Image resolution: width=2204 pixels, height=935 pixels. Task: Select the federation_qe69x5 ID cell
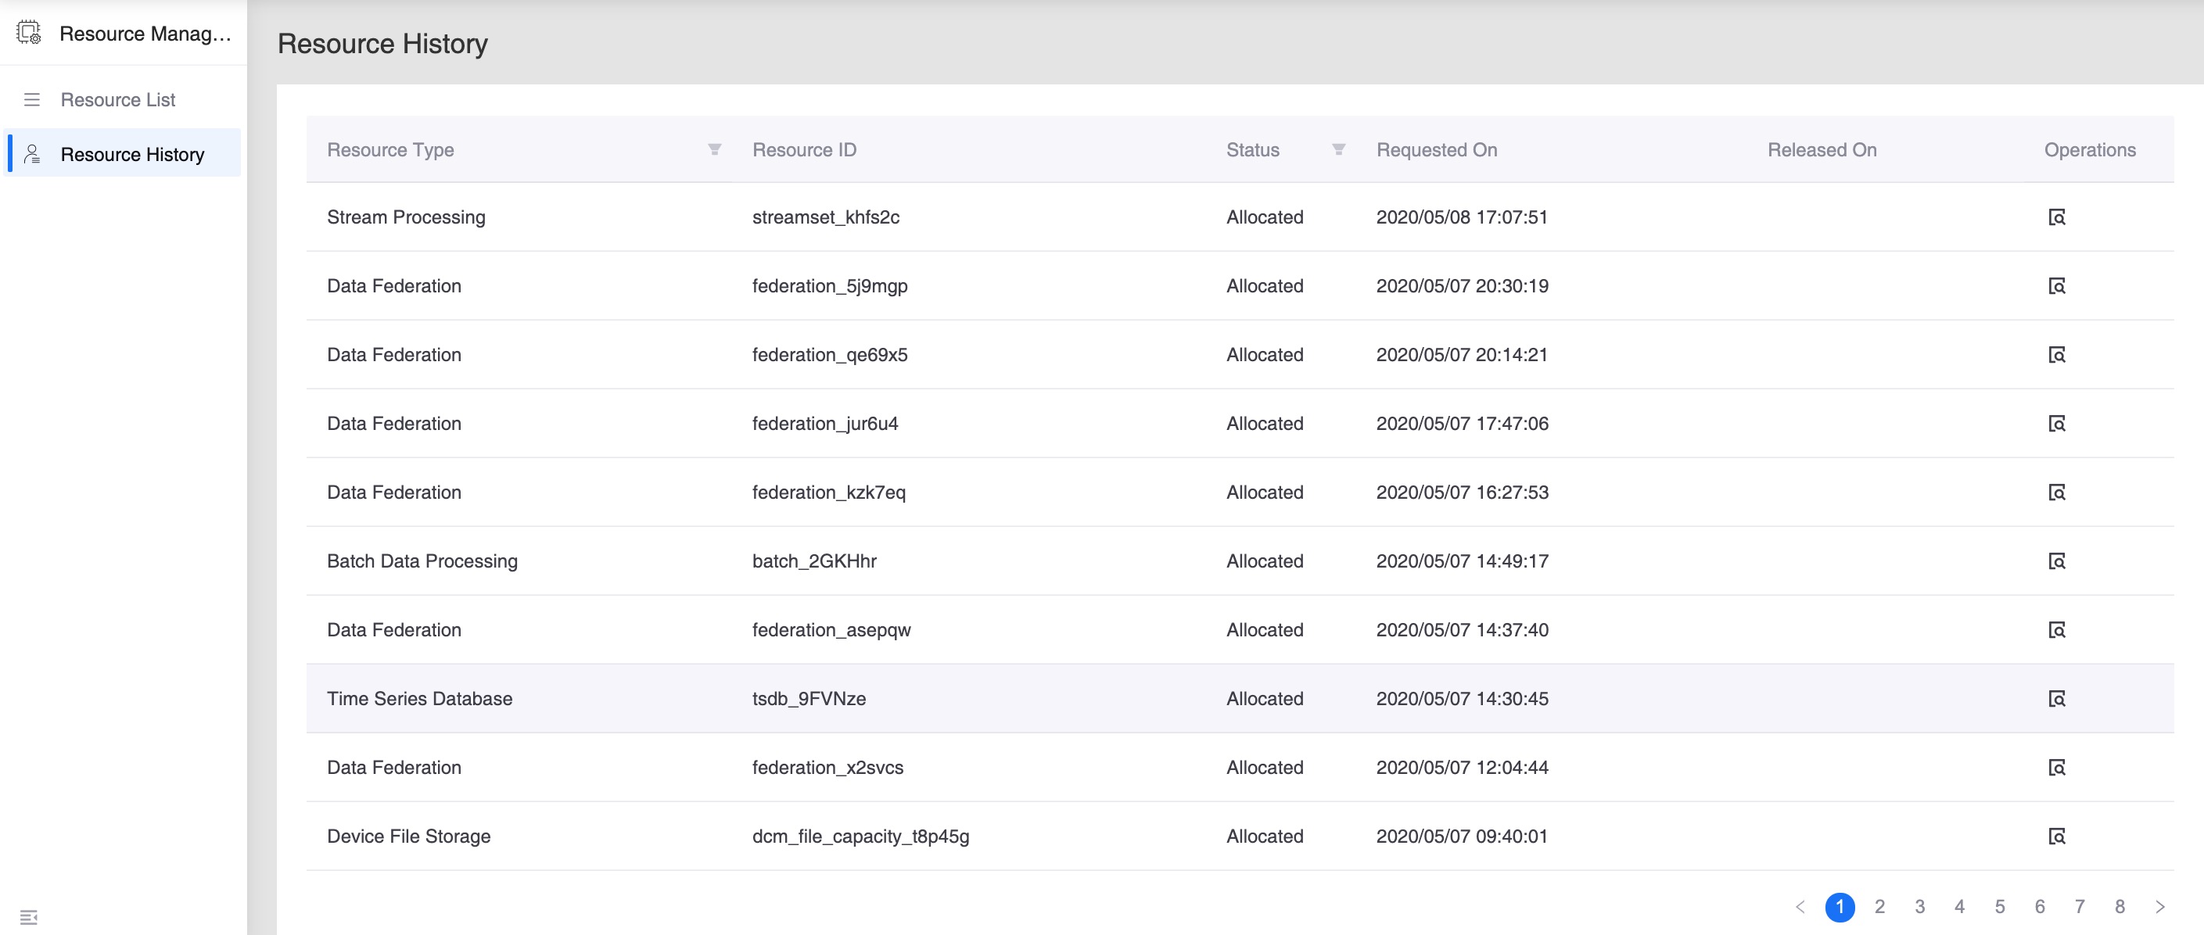830,355
